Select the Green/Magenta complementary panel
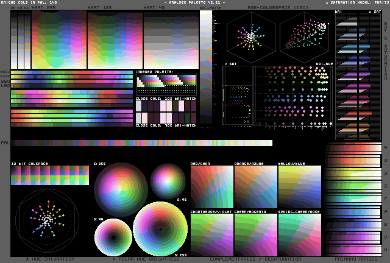The width and height of the screenshot is (390, 263). pyautogui.click(x=255, y=234)
